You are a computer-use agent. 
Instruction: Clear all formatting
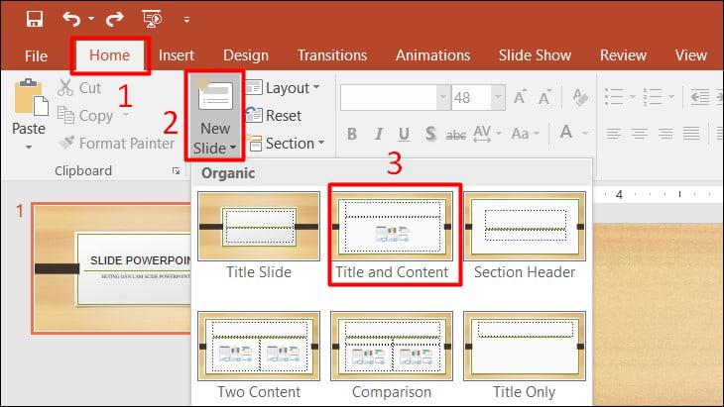click(x=580, y=97)
